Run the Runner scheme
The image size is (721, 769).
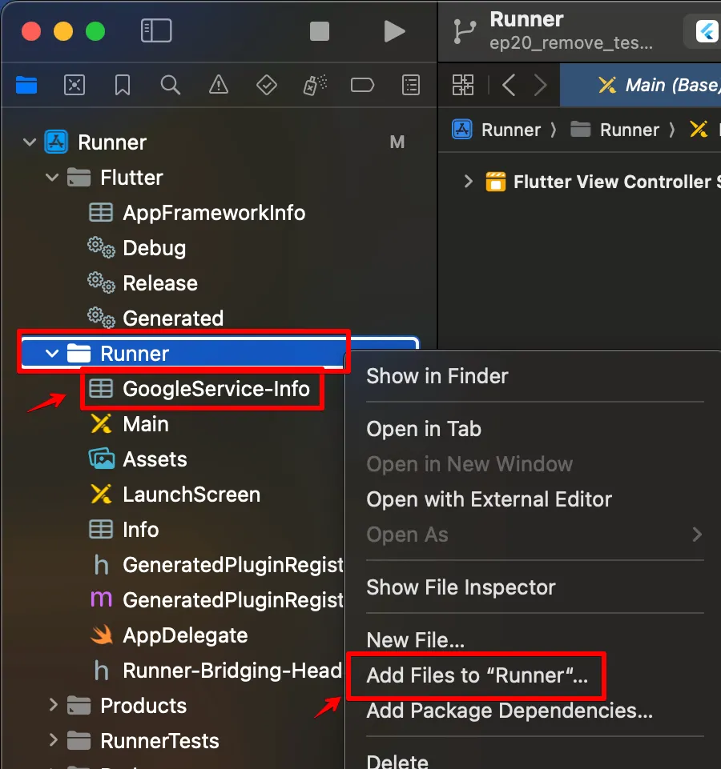(394, 31)
